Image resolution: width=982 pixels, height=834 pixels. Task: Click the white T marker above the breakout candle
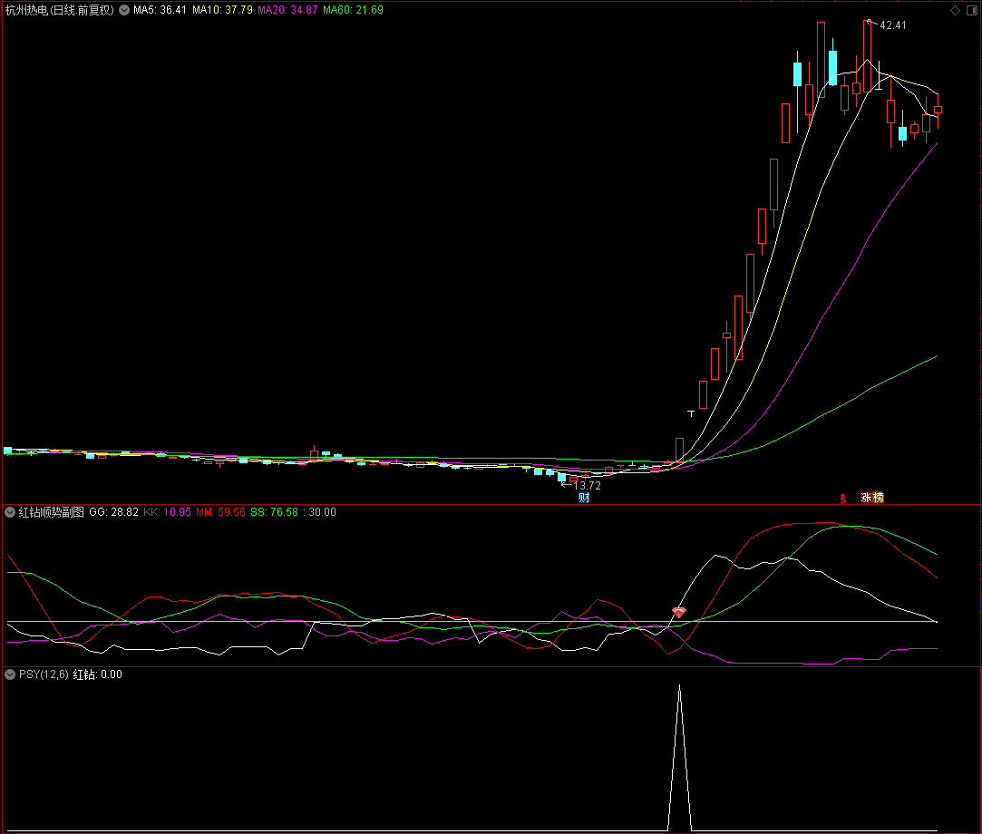[x=691, y=413]
